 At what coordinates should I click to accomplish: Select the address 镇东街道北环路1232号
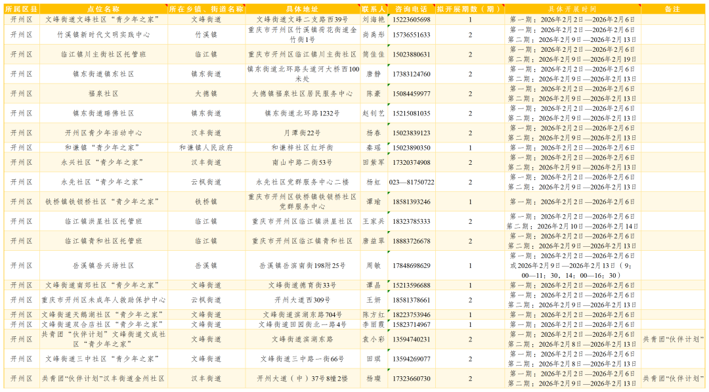point(303,114)
